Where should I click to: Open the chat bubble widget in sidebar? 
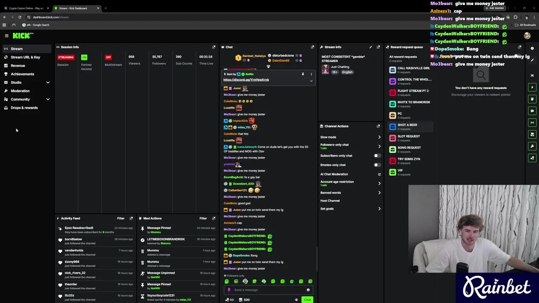pos(532,111)
